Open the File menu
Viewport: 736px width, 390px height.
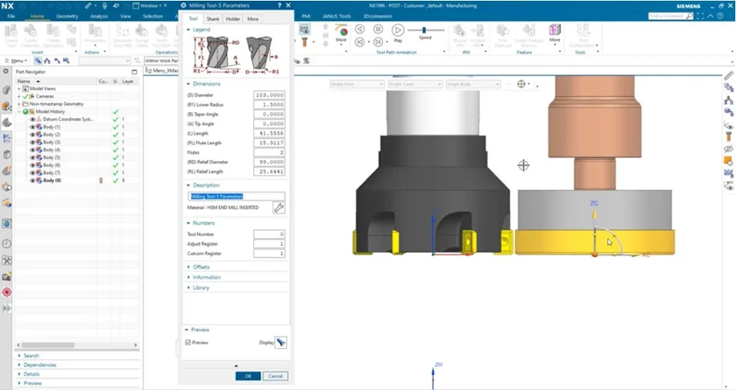tap(11, 16)
